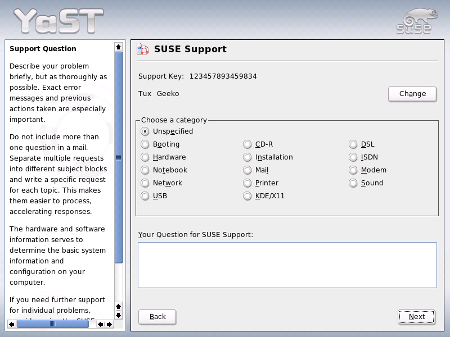450x337 pixels.
Task: Choose the Printer category
Action: coord(247,183)
